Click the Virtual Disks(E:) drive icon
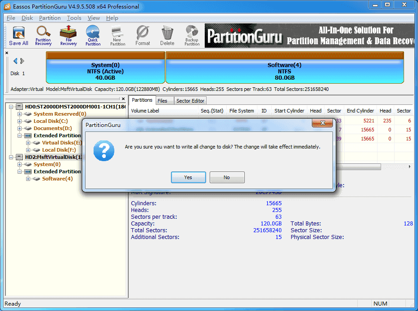This screenshot has height=311, width=418. click(x=36, y=143)
